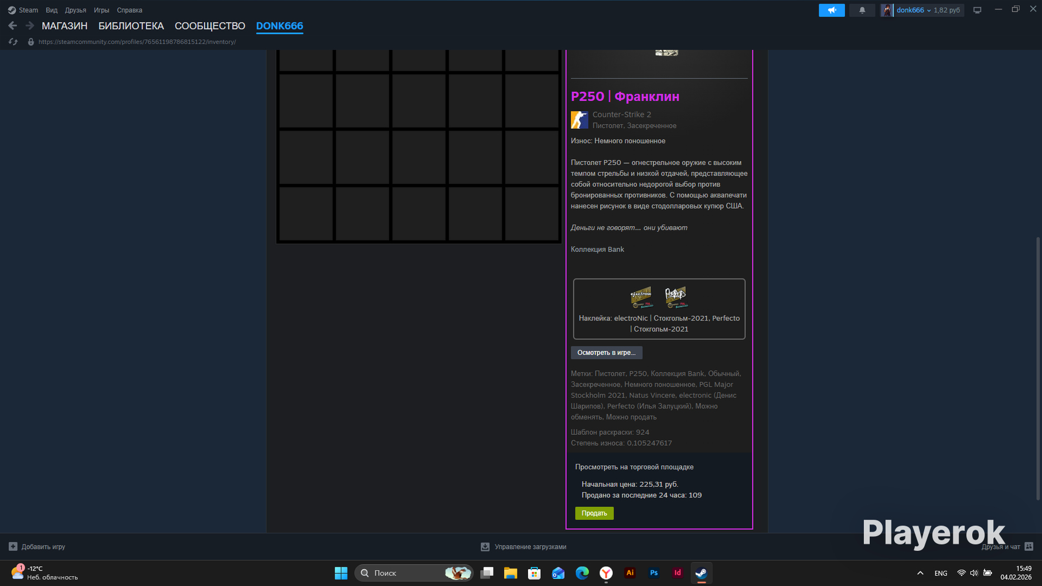This screenshot has height=586, width=1042.
Task: Open the Вид menu
Action: point(52,10)
